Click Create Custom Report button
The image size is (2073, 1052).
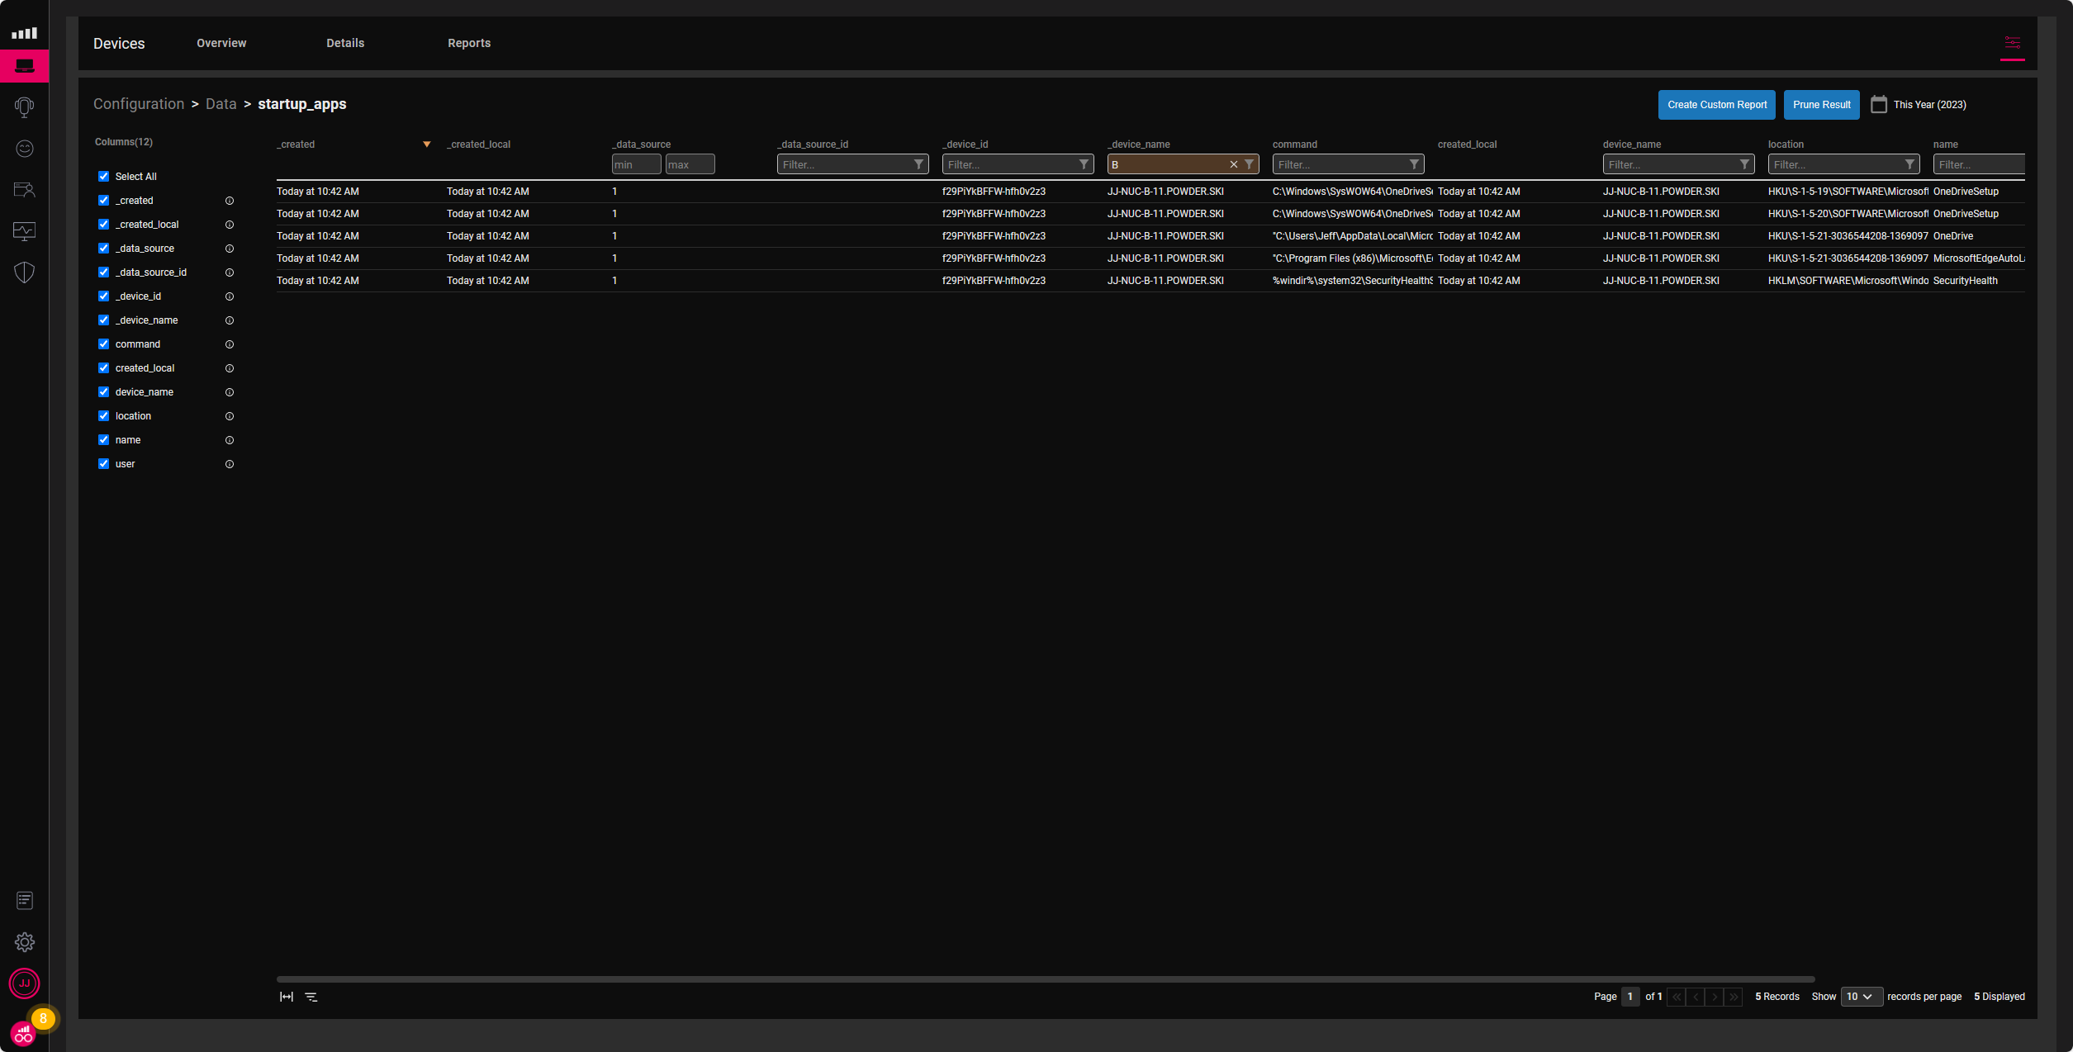coord(1717,105)
